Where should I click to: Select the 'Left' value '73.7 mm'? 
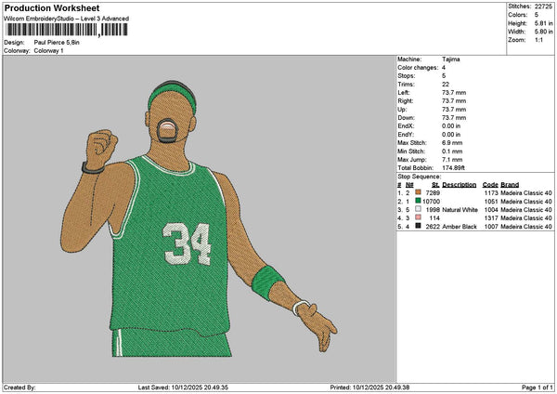[454, 93]
